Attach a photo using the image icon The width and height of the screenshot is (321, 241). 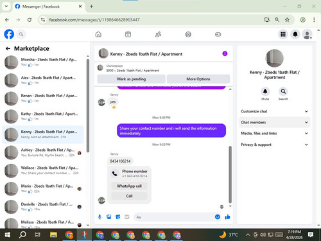(x=108, y=217)
